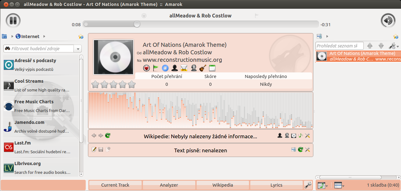Switch to the Analyzer applet tab

169,185
